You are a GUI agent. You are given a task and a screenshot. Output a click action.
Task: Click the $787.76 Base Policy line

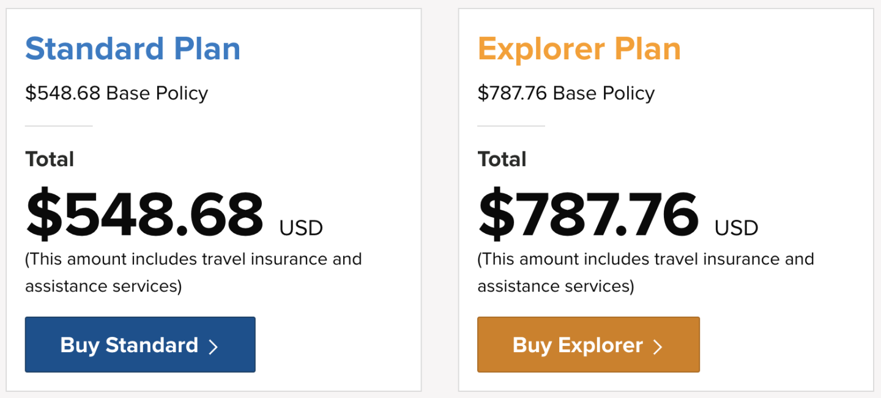(x=566, y=94)
